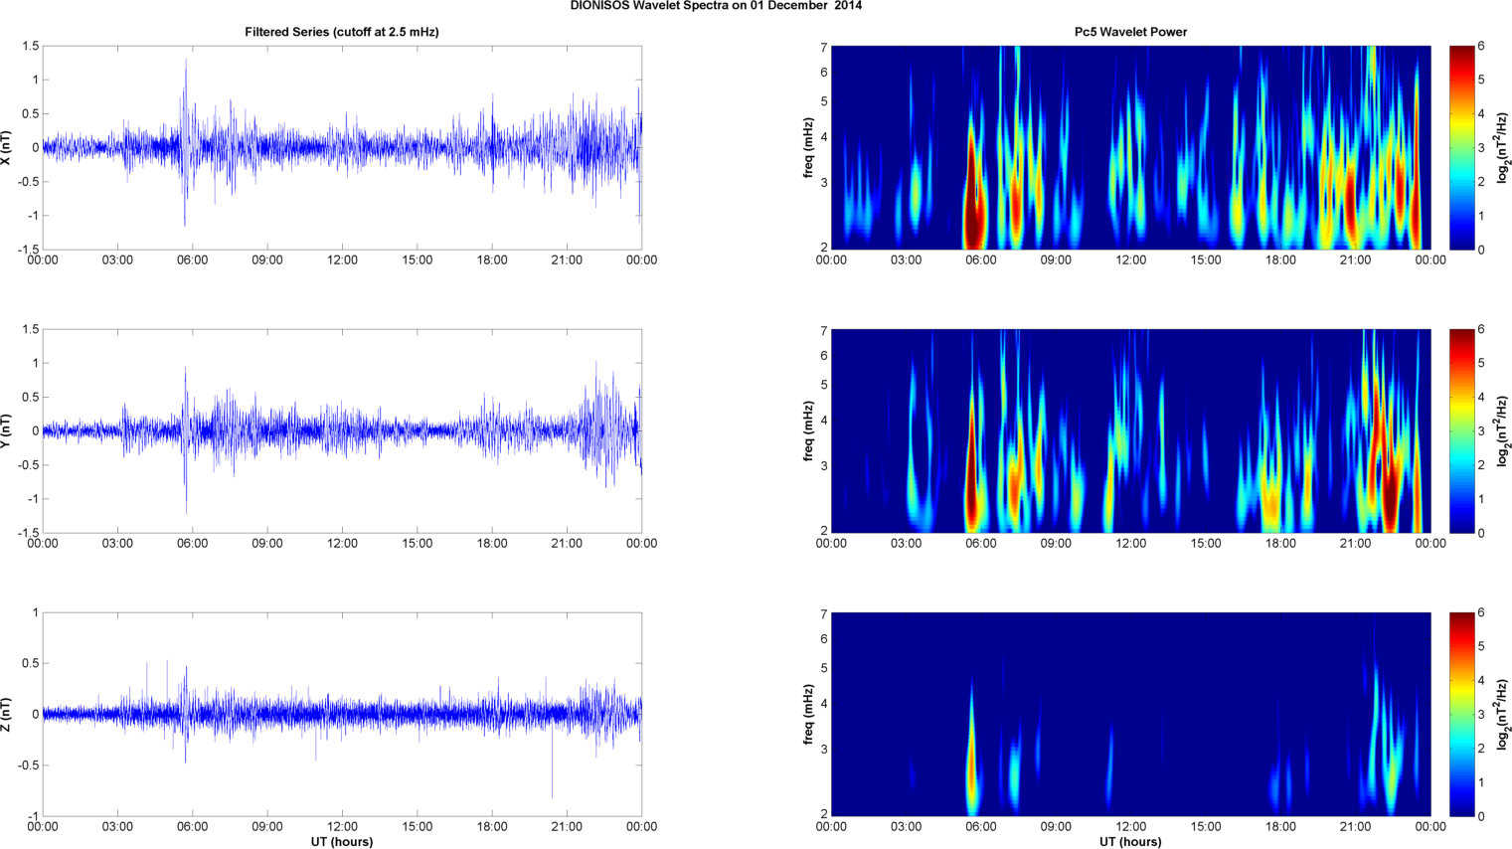The image size is (1512, 849).
Task: Click the freq (mHz) label of Z spectrogram
Action: pos(809,714)
